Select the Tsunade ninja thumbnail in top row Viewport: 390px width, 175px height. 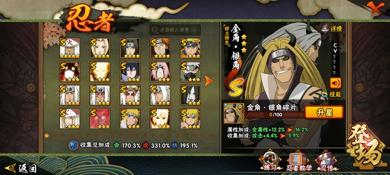coord(100,48)
